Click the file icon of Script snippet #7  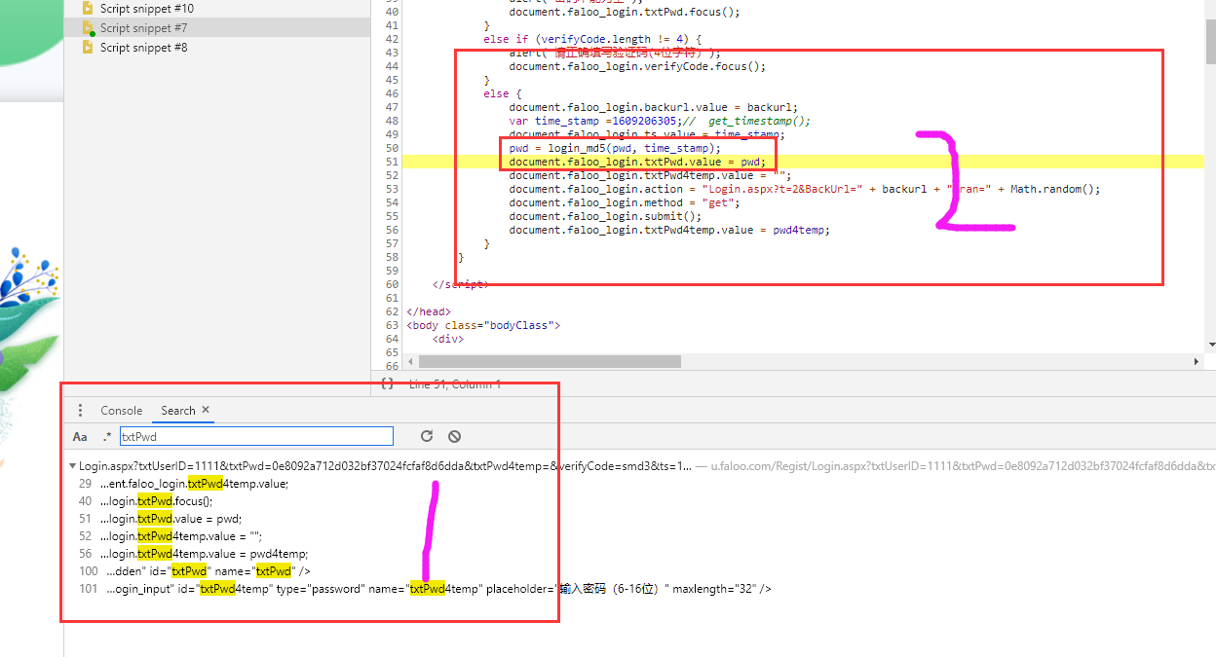[89, 28]
